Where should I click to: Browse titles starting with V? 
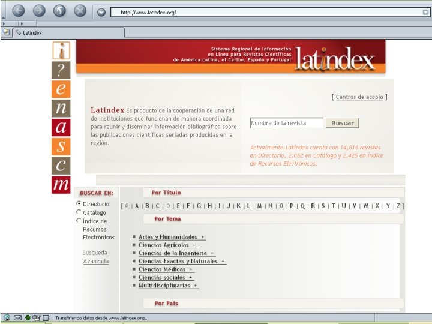pyautogui.click(x=355, y=206)
